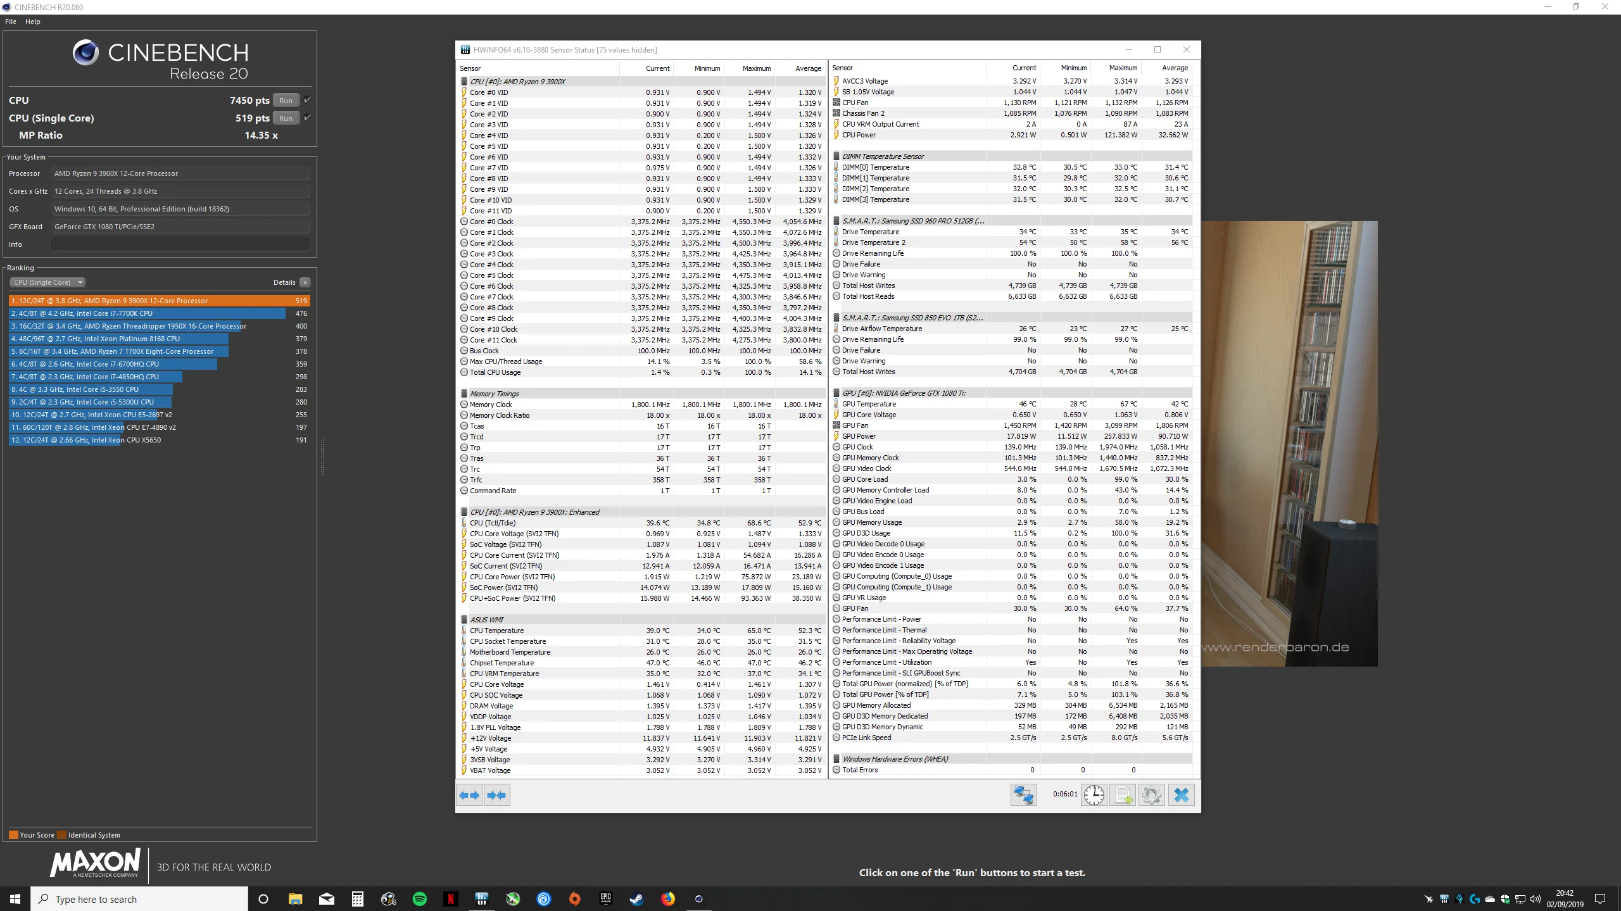
Task: Open the CPU (Single Core) ranking dropdown
Action: click(x=47, y=282)
